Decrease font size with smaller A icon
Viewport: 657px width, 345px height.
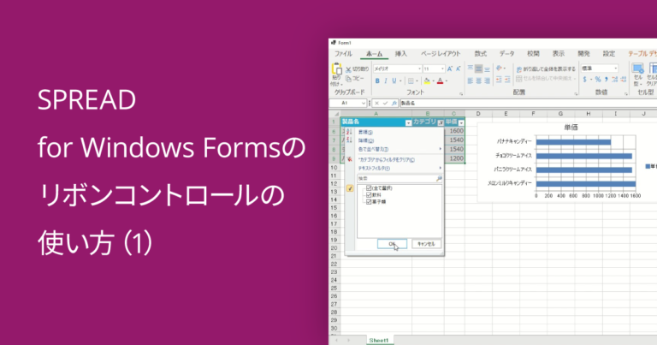point(458,68)
